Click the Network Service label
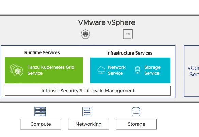The height and width of the screenshot is (137, 199). click(117, 70)
